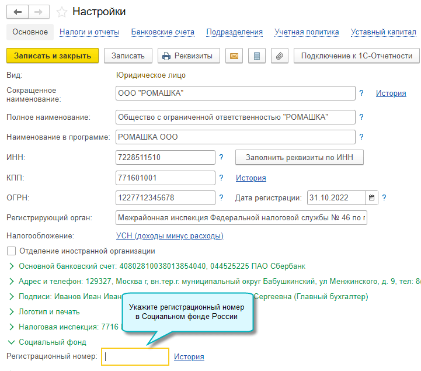The image size is (421, 371).
Task: Toggle Отделение иностранной организации checkbox
Action: coord(11,251)
